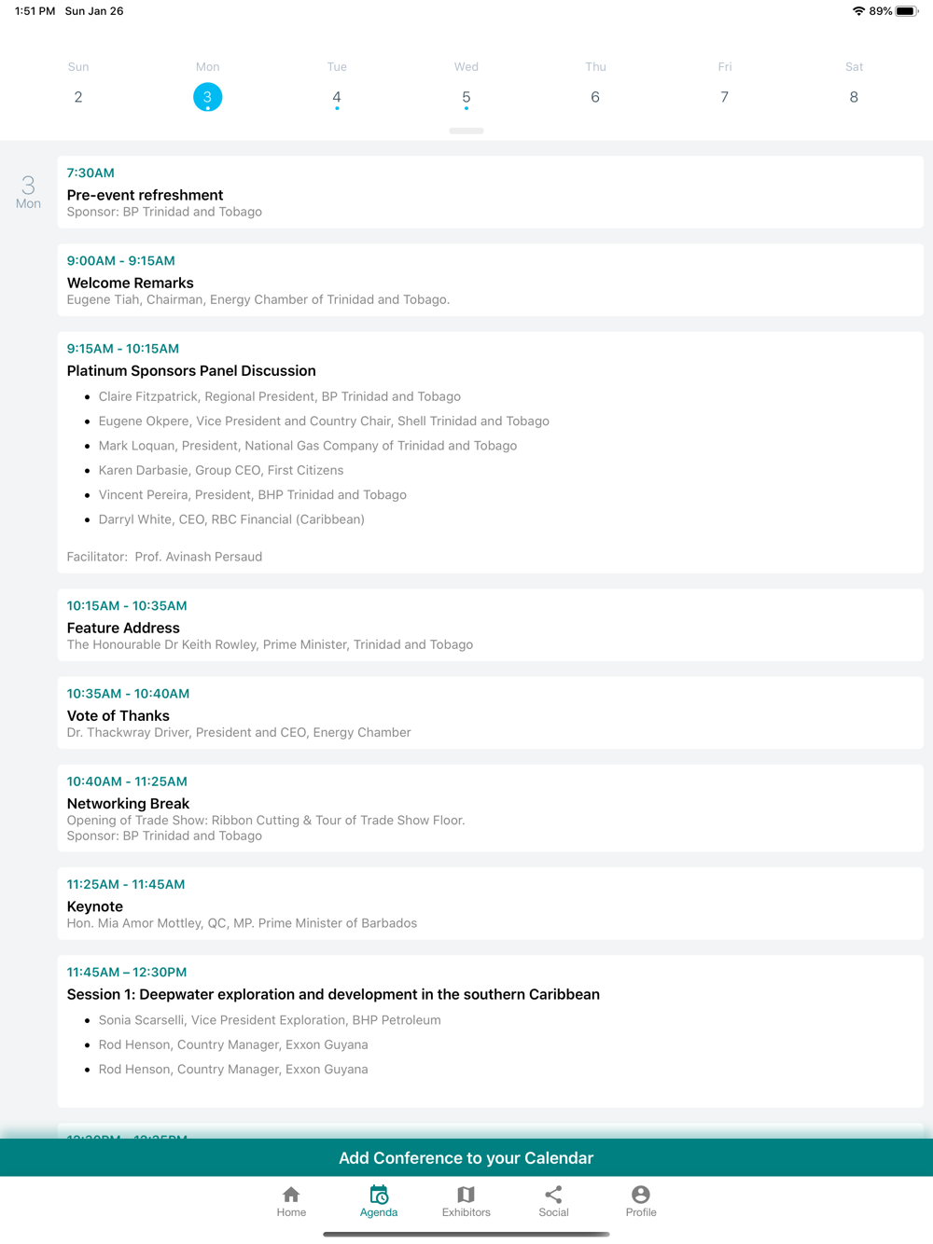Tap the battery icon in status bar
This screenshot has height=1244, width=933.
coord(907,11)
